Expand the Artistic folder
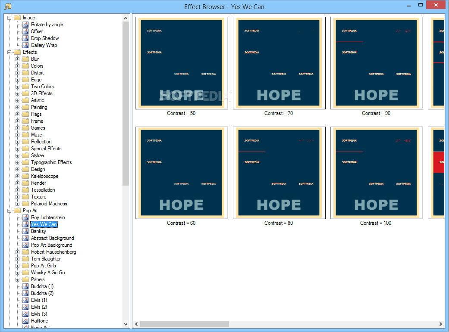The height and width of the screenshot is (332, 449). coord(17,100)
